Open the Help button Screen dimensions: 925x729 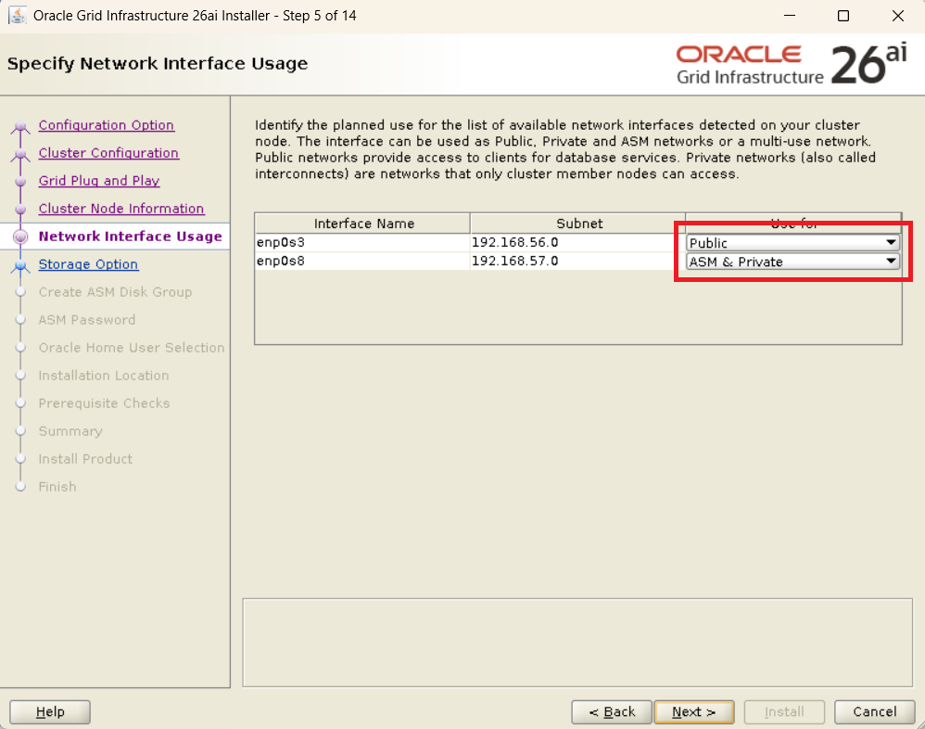click(x=50, y=711)
